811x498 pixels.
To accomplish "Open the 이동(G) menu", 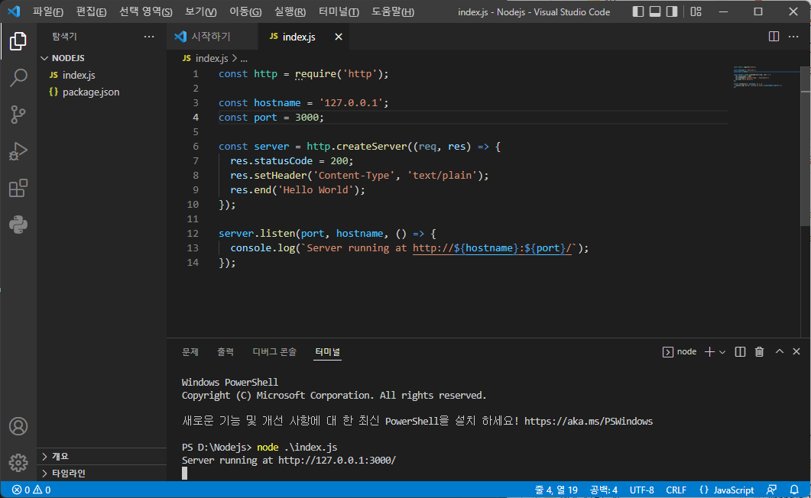I will (245, 11).
